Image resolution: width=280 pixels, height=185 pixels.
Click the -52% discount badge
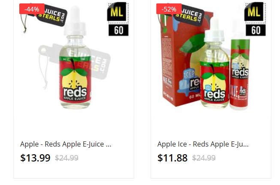coord(169,9)
